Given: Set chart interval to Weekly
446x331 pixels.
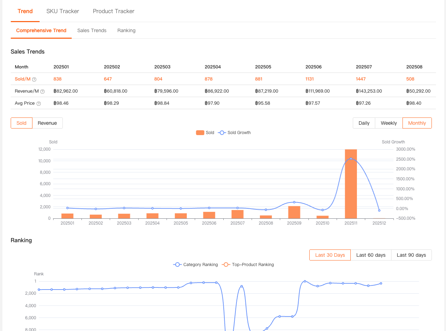Looking at the screenshot, I should coord(389,123).
